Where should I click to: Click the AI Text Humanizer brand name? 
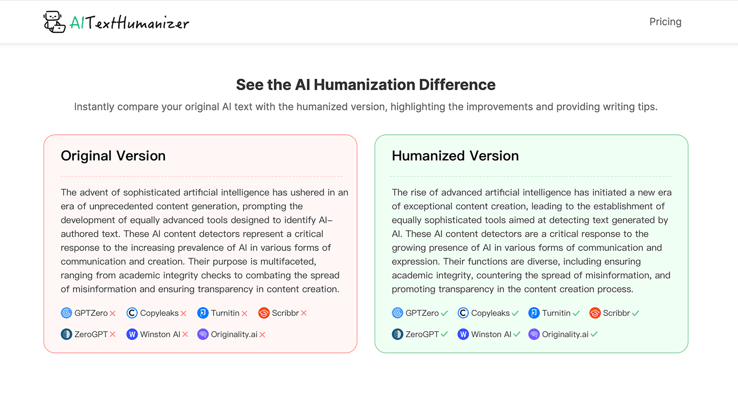pyautogui.click(x=129, y=22)
